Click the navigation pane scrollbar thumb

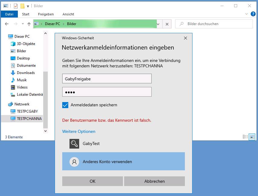[x=45, y=100]
